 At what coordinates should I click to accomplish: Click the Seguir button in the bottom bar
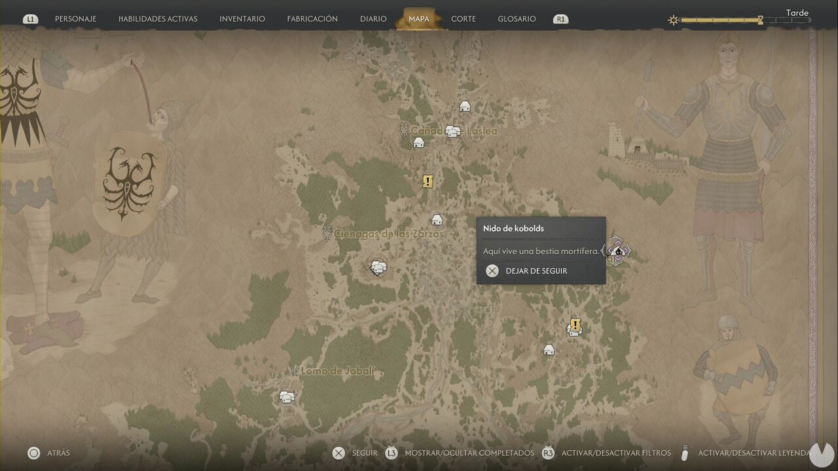[x=355, y=453]
